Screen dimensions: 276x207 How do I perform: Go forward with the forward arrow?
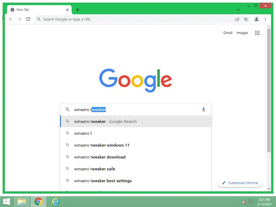click(19, 19)
